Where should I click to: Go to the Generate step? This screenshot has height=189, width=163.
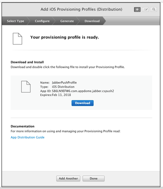pos(67,21)
